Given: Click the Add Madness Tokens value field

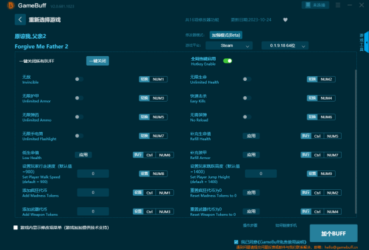Looking at the screenshot, I should pyautogui.click(x=93, y=193).
